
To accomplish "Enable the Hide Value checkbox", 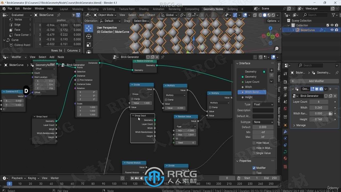I will click(254, 143).
